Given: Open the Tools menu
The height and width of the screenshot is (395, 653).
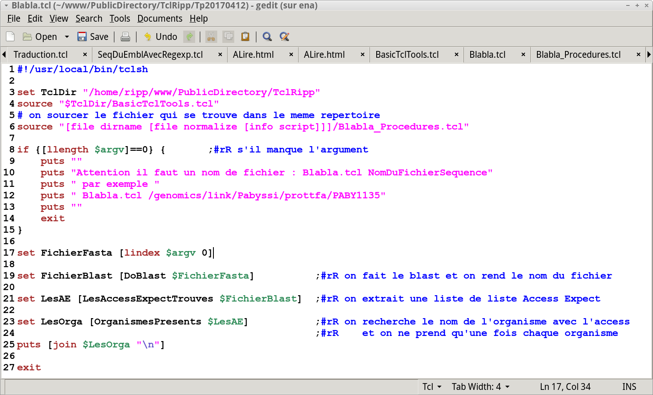Looking at the screenshot, I should pos(120,19).
